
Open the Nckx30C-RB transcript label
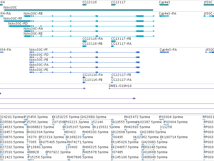click(33, 14)
